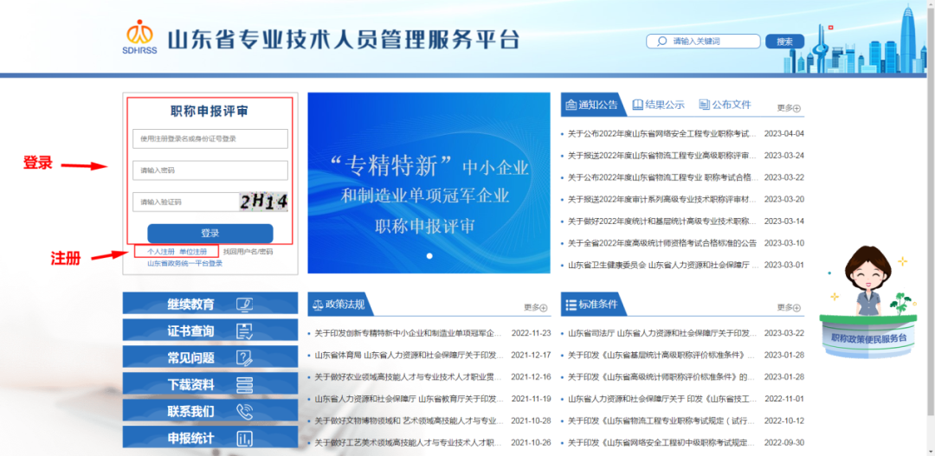Open notice 关于报送2022年度山东省物流工程专业高级职称评审
935x456 pixels.
tap(662, 156)
